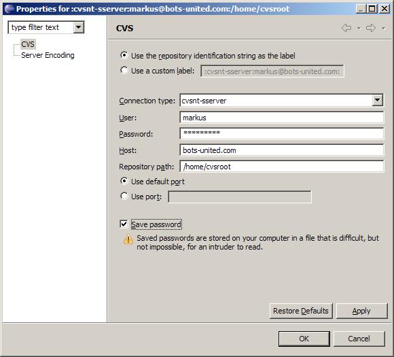Toggle the Save password checkbox
394x357 pixels.
124,224
